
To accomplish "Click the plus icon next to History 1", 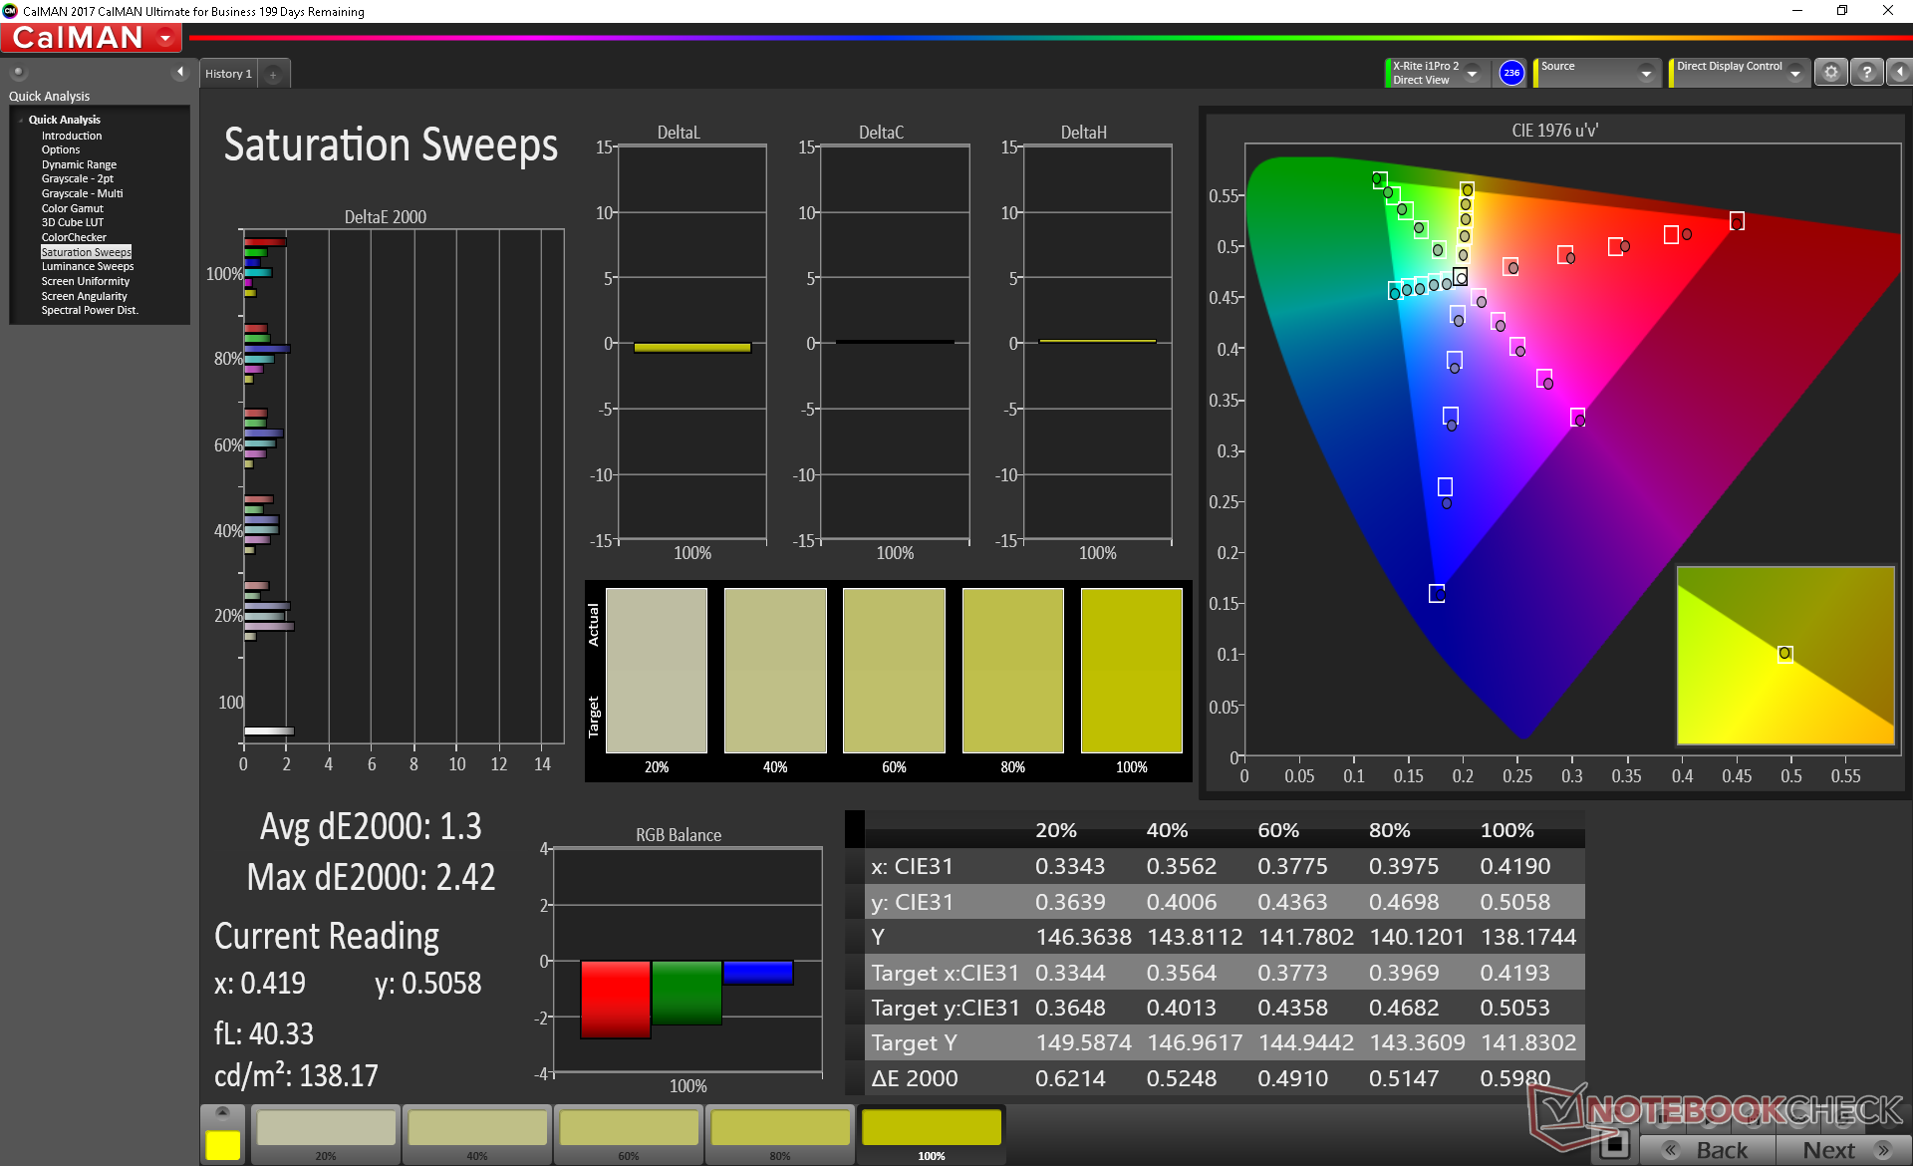I will click(x=273, y=75).
